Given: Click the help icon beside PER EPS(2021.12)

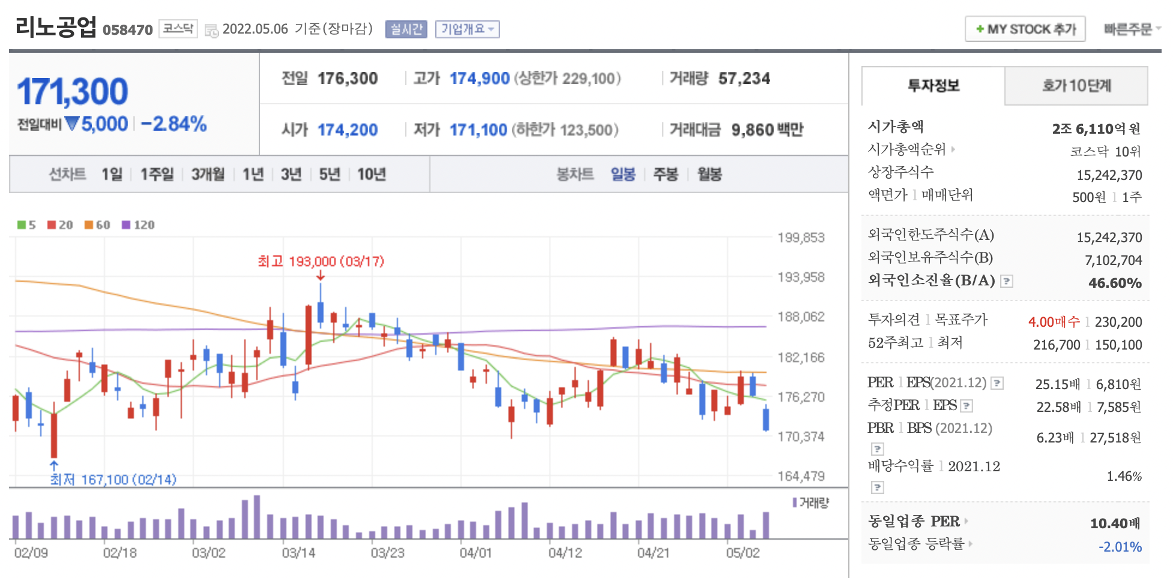Looking at the screenshot, I should tap(997, 383).
